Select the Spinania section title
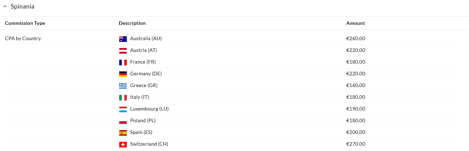The image size is (469, 151). (x=22, y=6)
